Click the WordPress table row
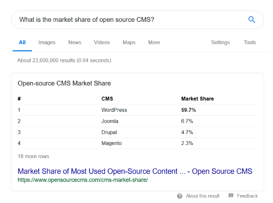Image resolution: width=273 pixels, height=203 pixels. point(114,110)
